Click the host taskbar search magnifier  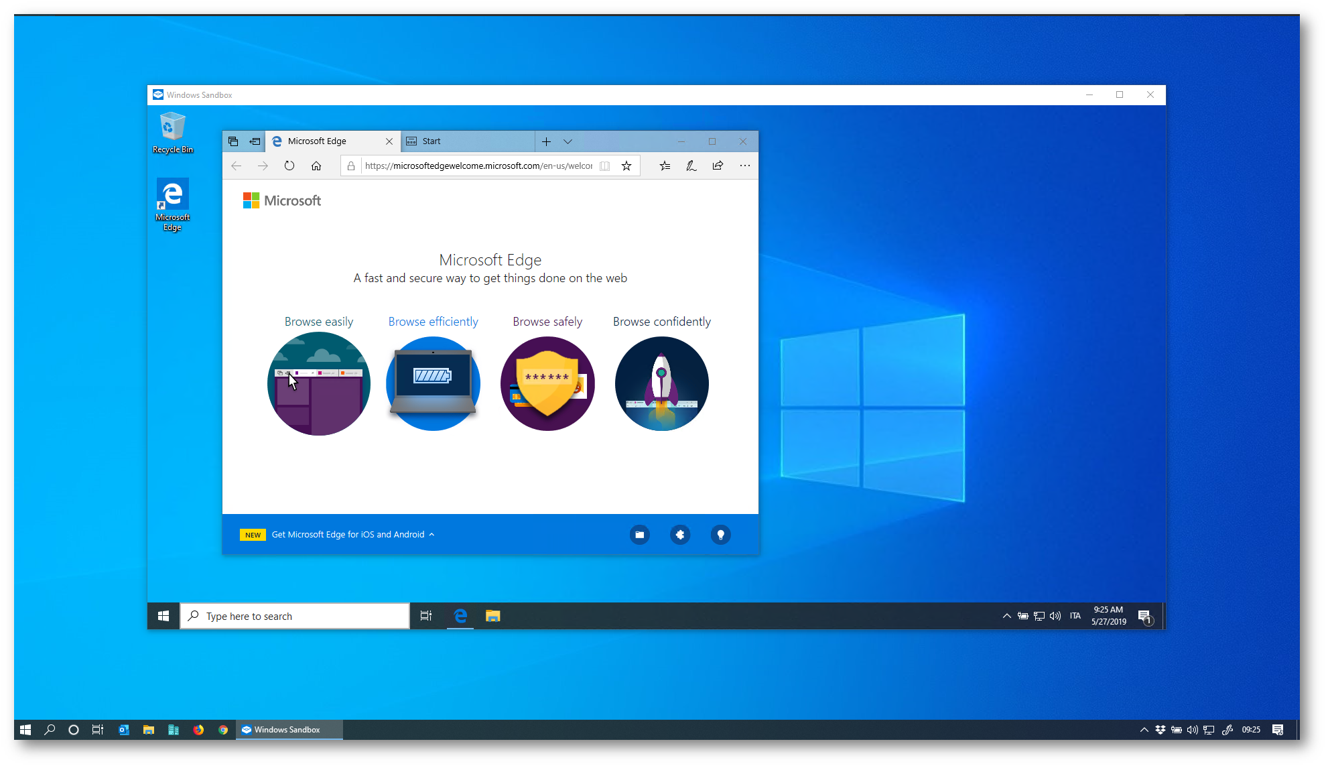50,730
